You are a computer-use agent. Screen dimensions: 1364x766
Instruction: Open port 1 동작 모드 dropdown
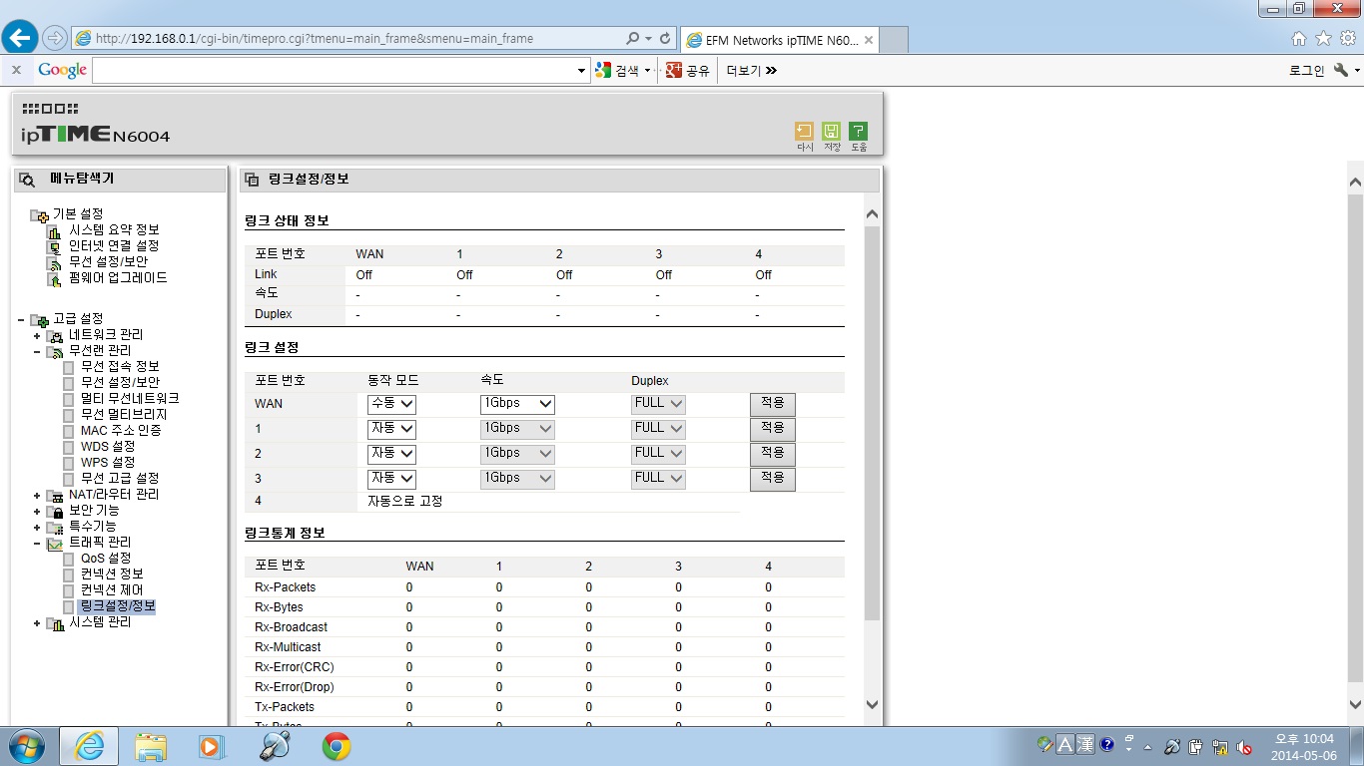pos(391,429)
